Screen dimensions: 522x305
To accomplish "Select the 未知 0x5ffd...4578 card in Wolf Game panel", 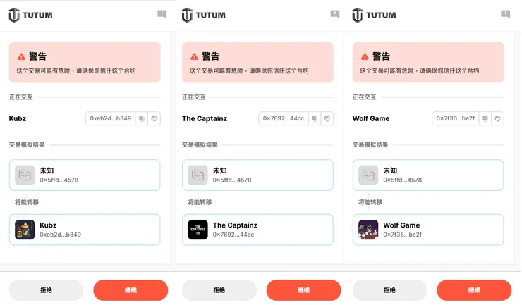I will pos(428,175).
